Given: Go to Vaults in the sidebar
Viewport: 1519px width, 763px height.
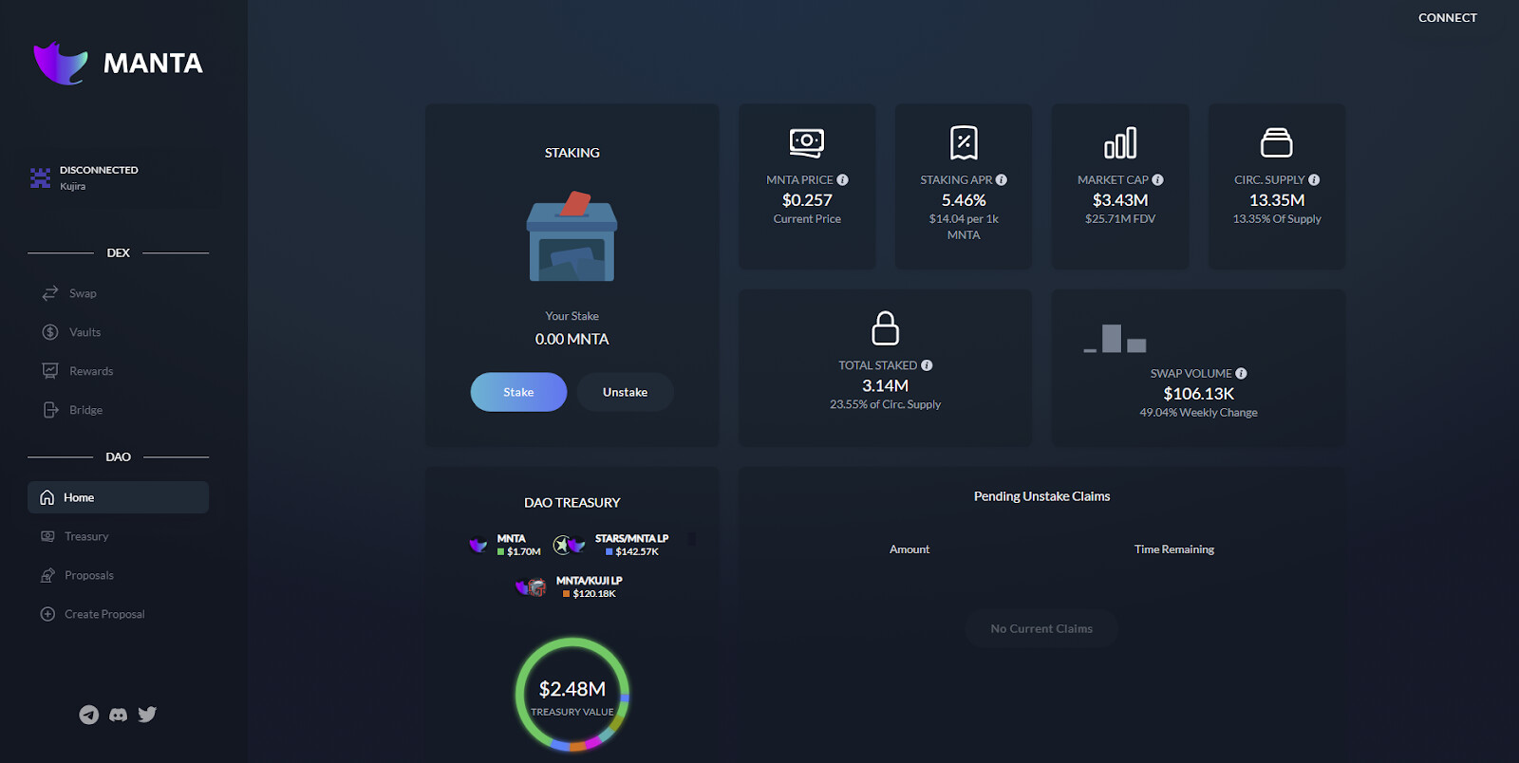Looking at the screenshot, I should [x=84, y=332].
